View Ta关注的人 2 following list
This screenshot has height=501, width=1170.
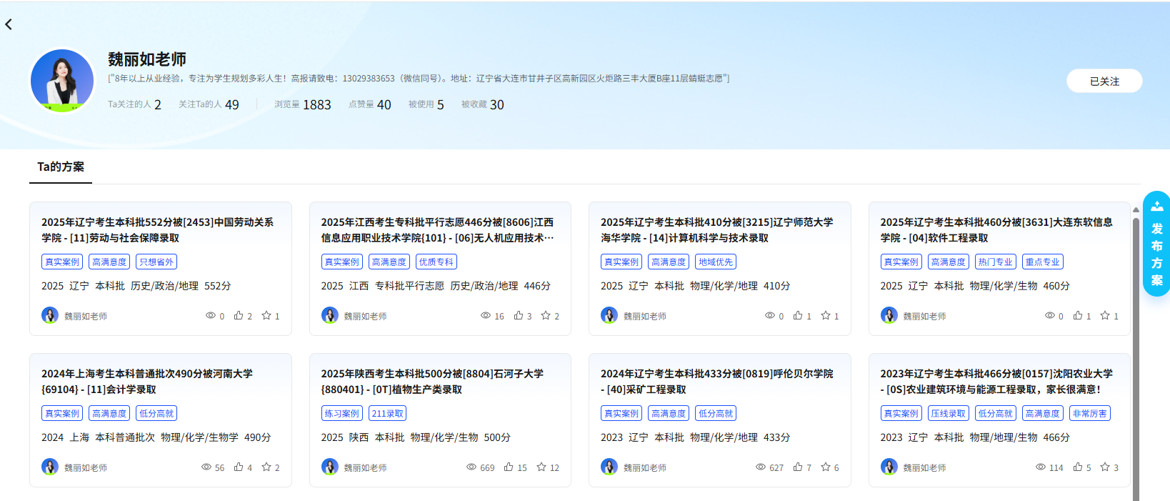[134, 104]
